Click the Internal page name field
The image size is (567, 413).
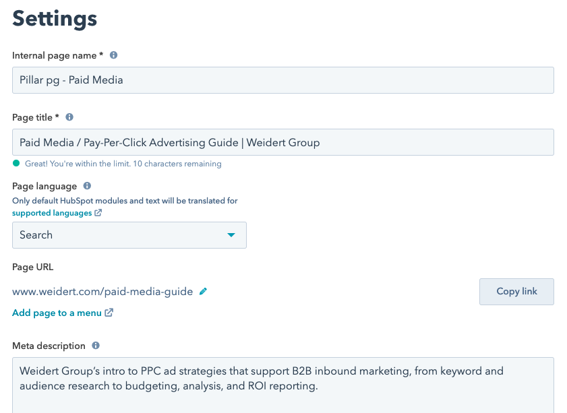point(282,80)
